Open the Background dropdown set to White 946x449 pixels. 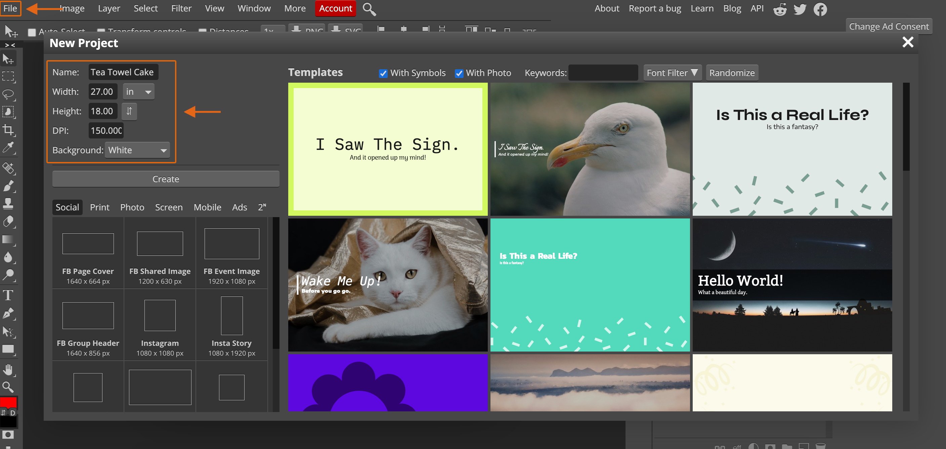tap(137, 150)
